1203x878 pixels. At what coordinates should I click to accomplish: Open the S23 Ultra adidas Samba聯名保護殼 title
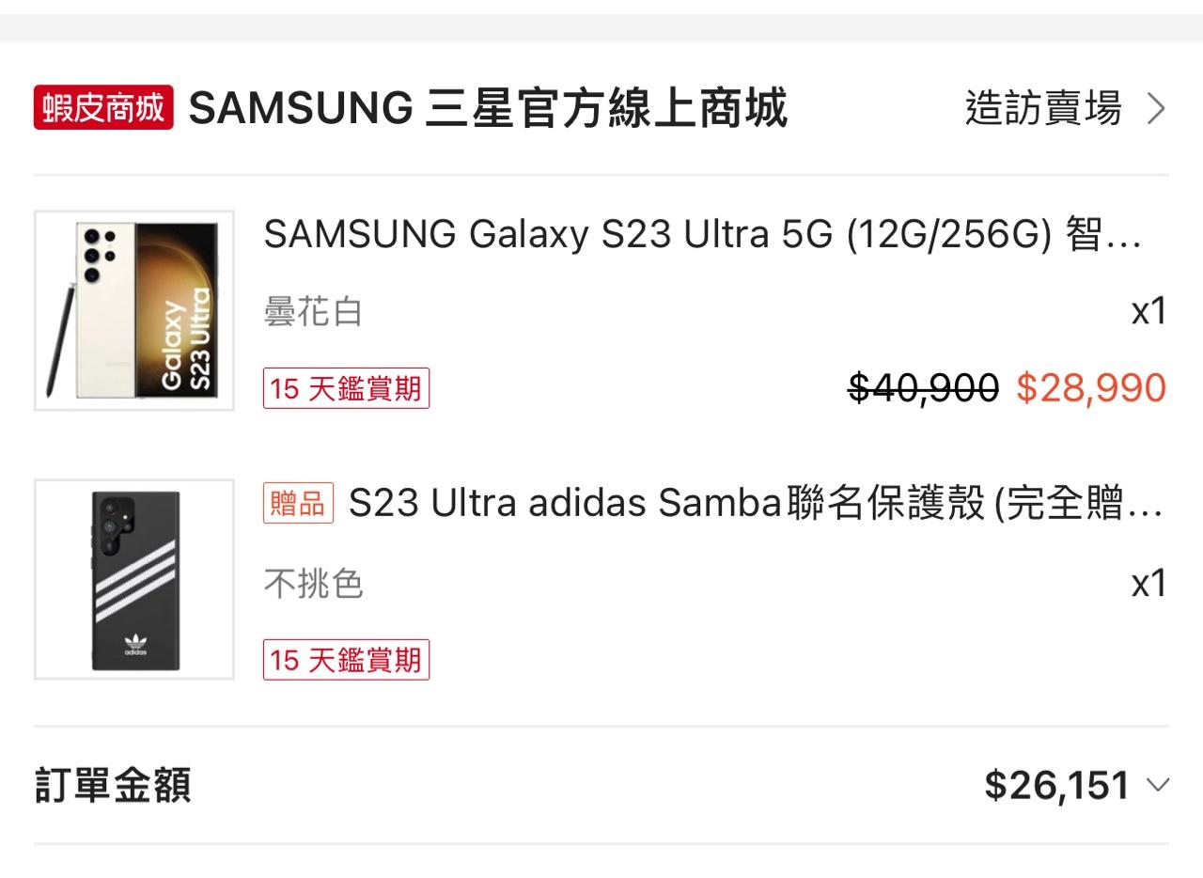point(755,505)
